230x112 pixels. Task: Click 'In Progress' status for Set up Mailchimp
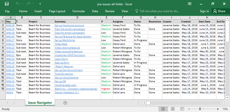coord(140,40)
